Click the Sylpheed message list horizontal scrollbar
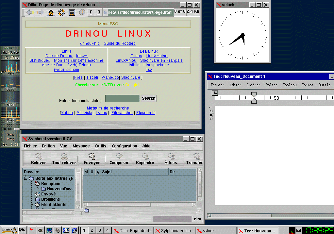Viewport: 334px width, 234px height. [x=140, y=205]
